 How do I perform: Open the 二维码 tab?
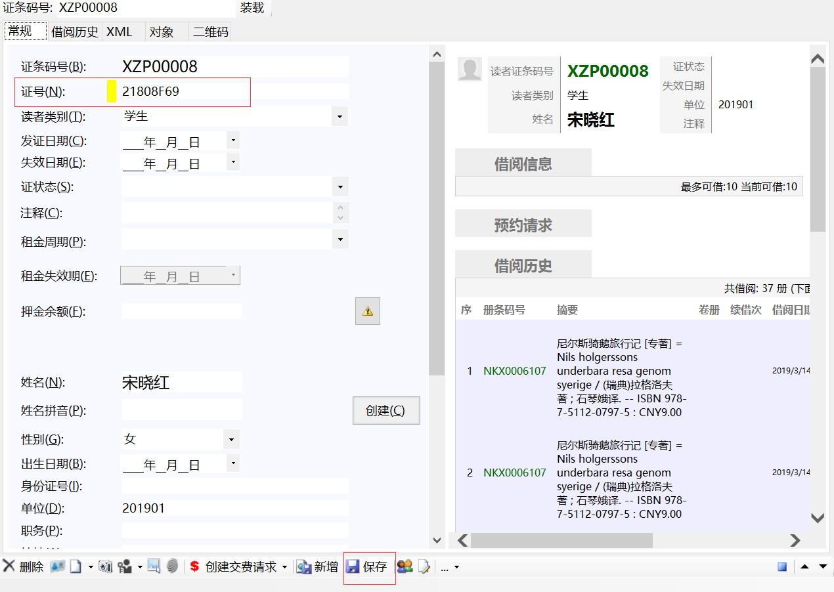click(210, 32)
